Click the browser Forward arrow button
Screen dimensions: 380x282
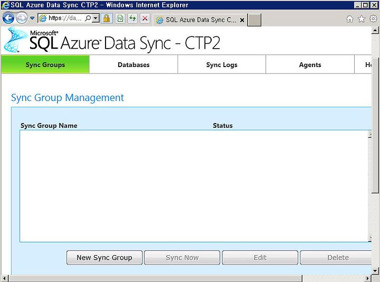(x=22, y=18)
